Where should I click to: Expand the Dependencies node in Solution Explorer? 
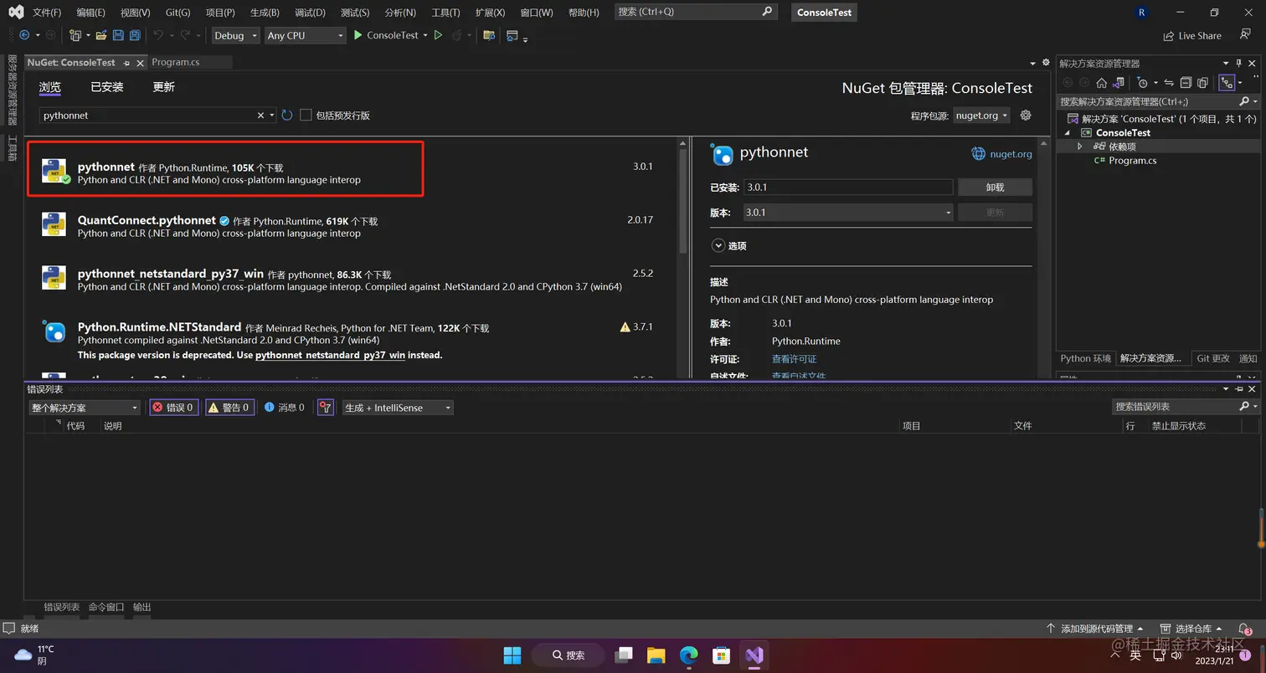tap(1080, 146)
